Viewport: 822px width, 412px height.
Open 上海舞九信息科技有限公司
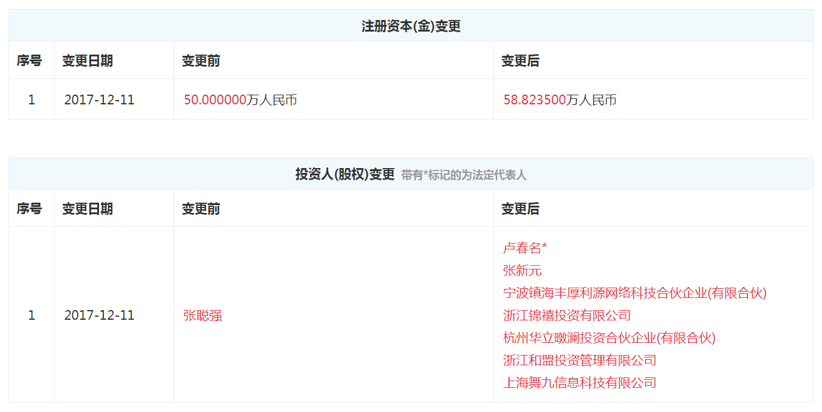click(x=580, y=383)
